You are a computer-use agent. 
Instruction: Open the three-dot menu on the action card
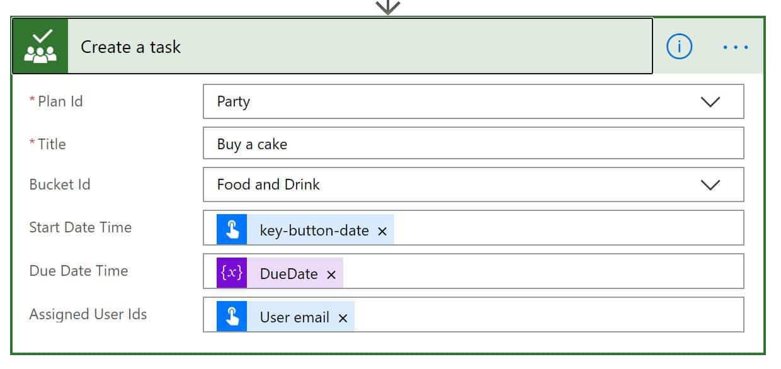pos(735,47)
